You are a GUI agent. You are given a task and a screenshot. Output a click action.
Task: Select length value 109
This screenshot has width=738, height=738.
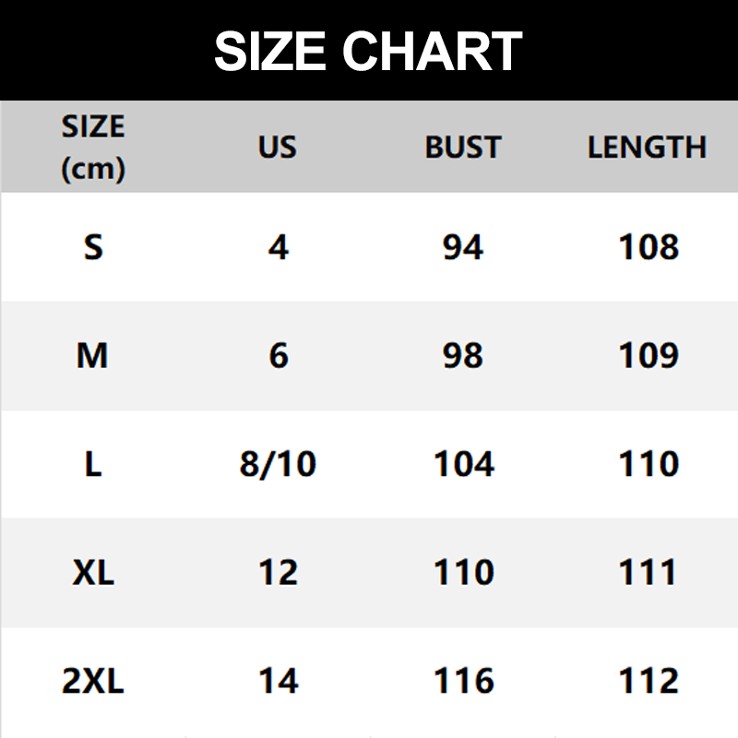[x=649, y=355]
